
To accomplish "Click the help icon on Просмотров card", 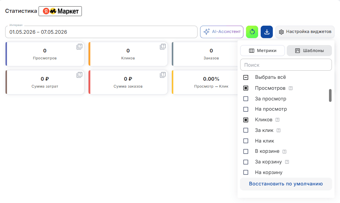I will tap(79, 47).
